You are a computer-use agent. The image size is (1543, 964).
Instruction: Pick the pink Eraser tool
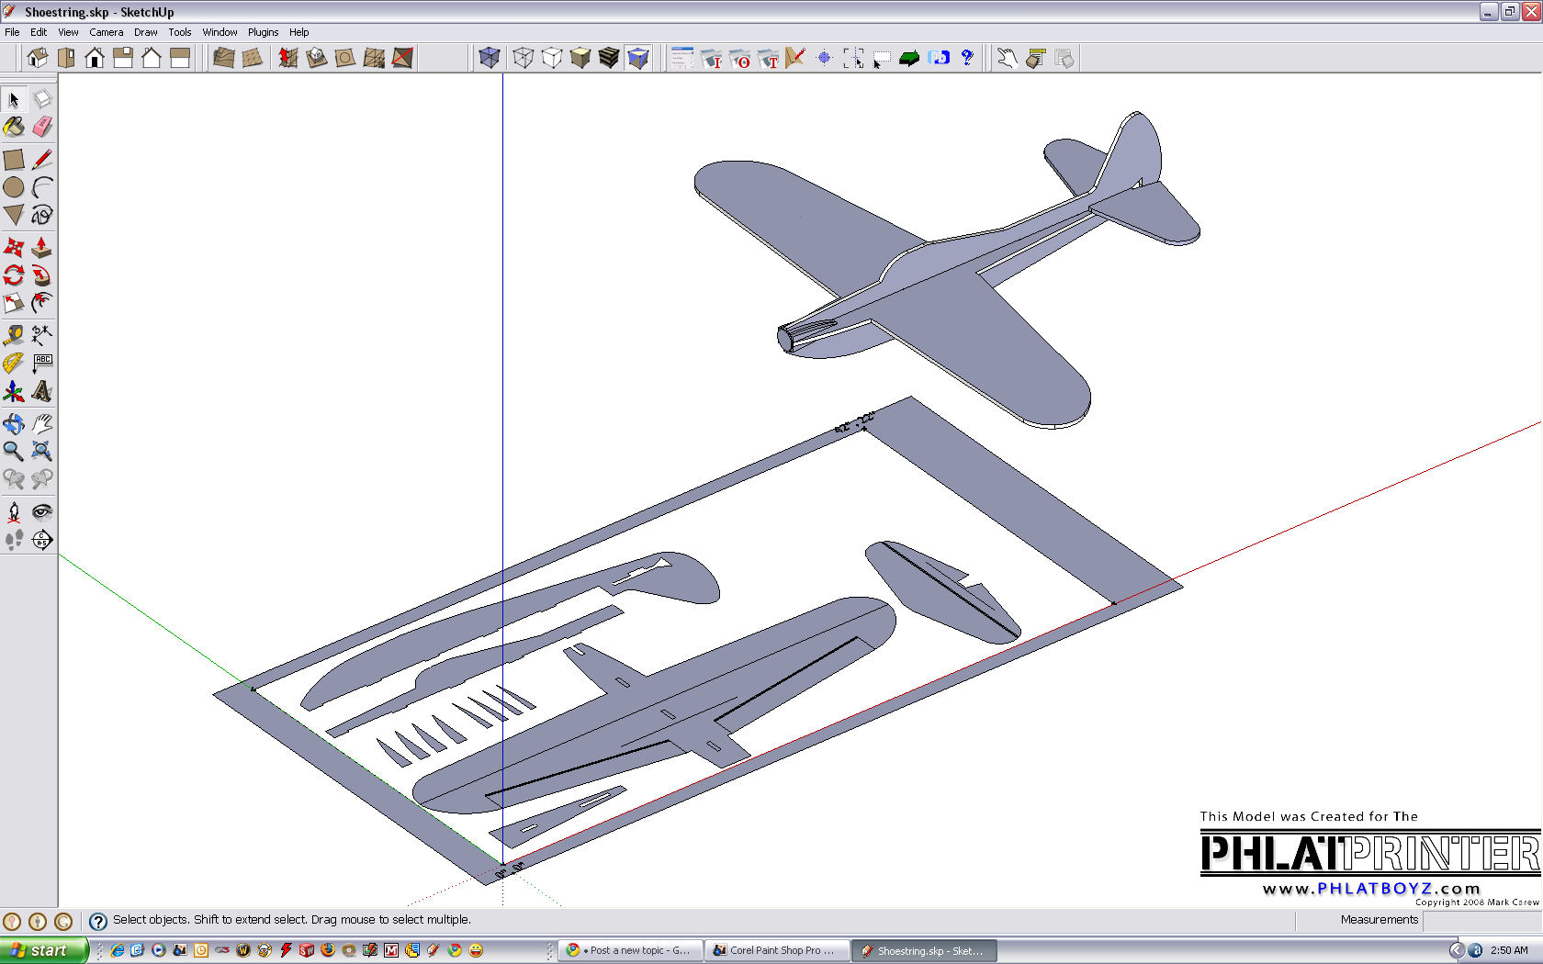42,128
